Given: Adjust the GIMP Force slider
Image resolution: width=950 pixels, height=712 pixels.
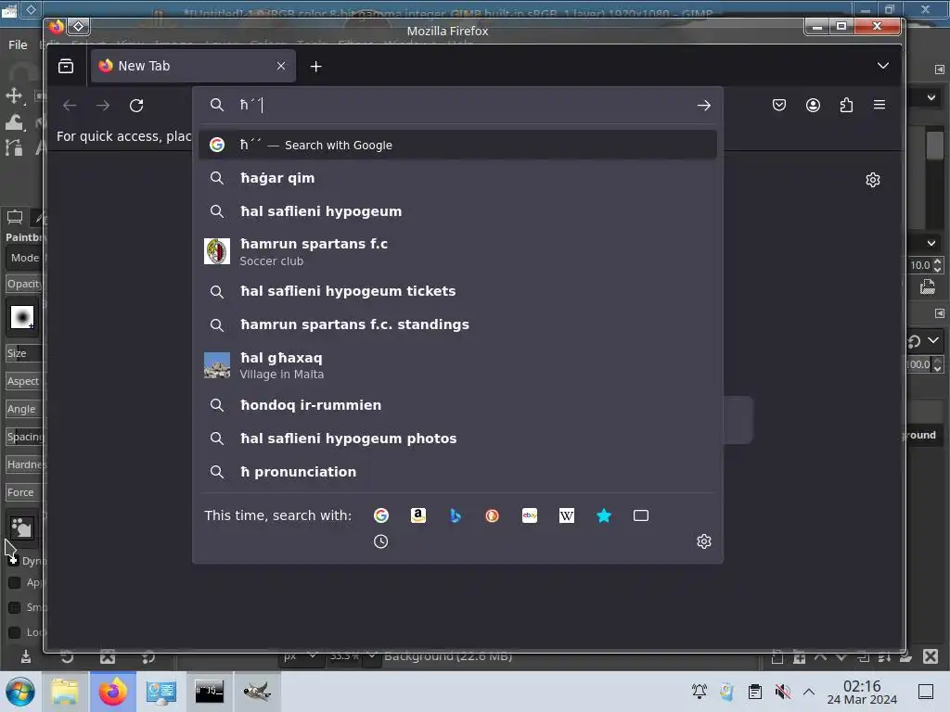Looking at the screenshot, I should click(x=23, y=493).
